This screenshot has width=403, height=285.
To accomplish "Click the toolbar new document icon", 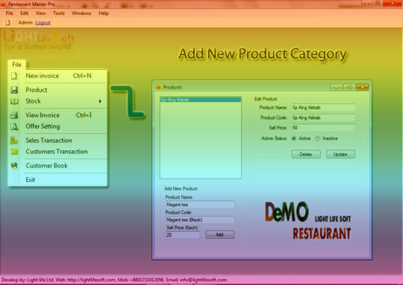I will (8, 23).
